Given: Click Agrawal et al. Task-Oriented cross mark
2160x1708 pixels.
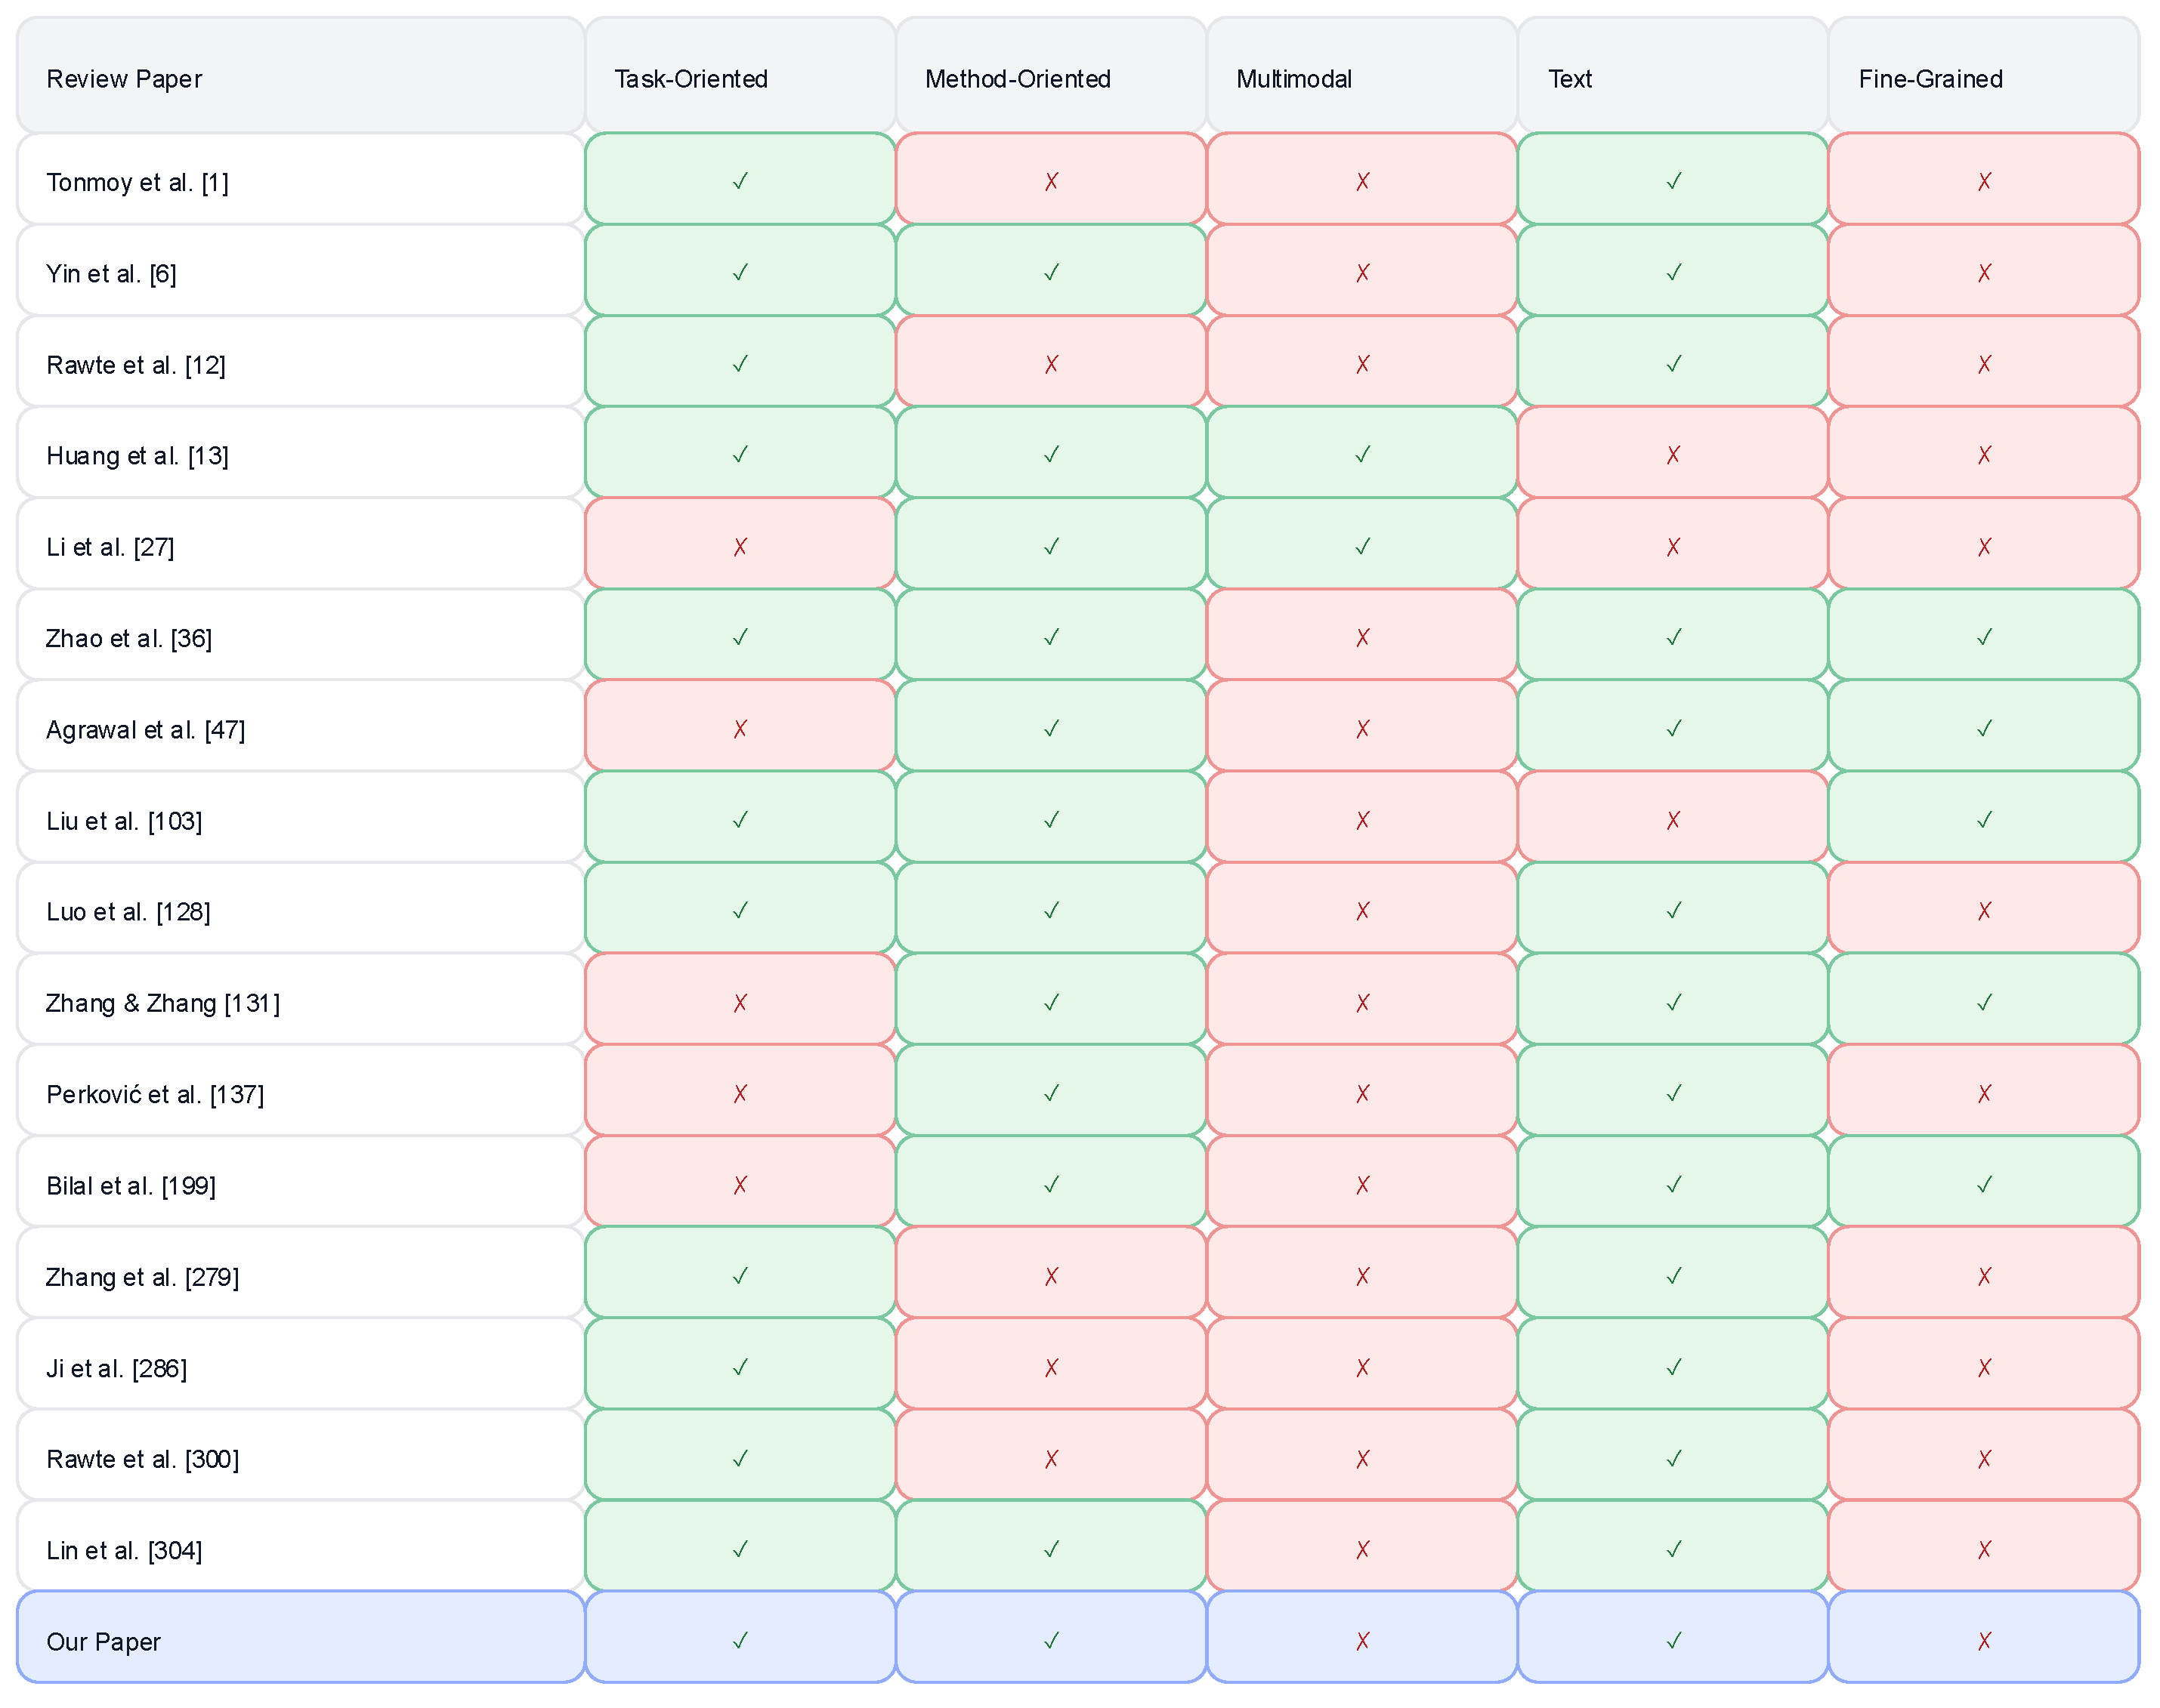Looking at the screenshot, I should coord(740,729).
